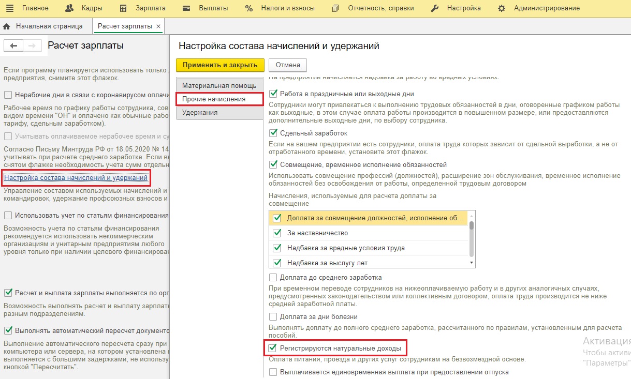Uncheck Регистрируются натуральные доходы checkbox
Viewport: 631px width, 379px height.
coord(273,348)
